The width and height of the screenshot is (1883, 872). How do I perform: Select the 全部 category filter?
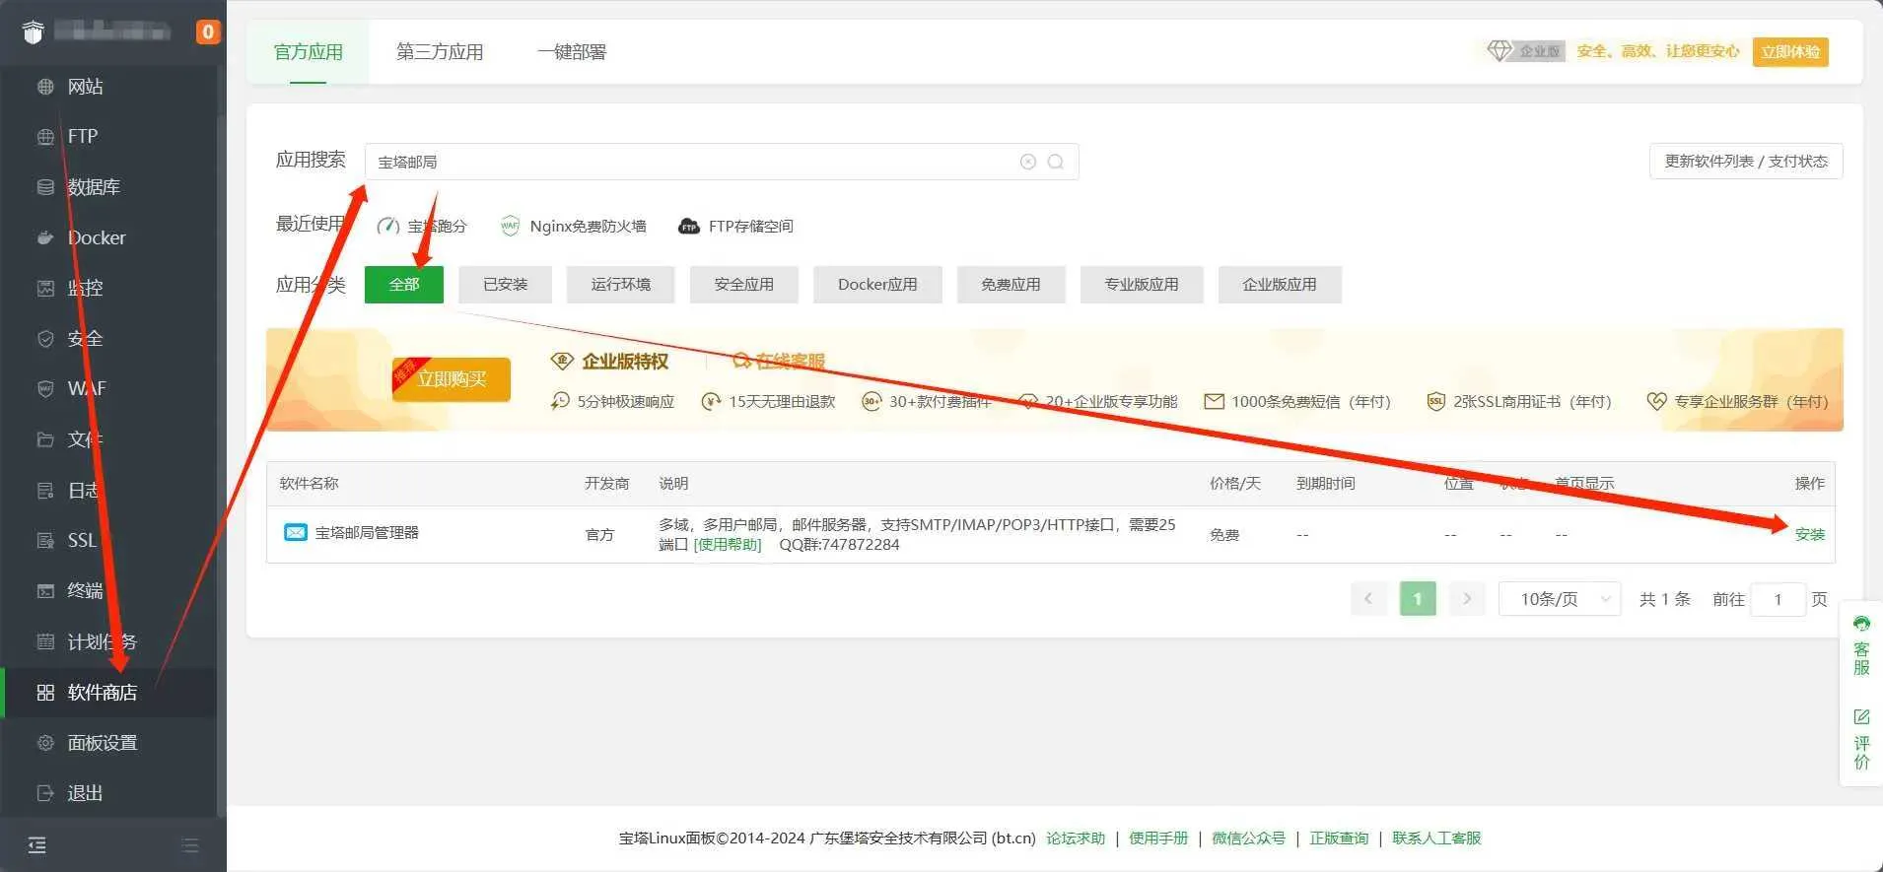coord(404,284)
